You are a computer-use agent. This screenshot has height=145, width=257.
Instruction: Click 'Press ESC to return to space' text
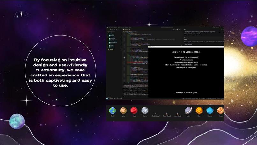click(186, 93)
